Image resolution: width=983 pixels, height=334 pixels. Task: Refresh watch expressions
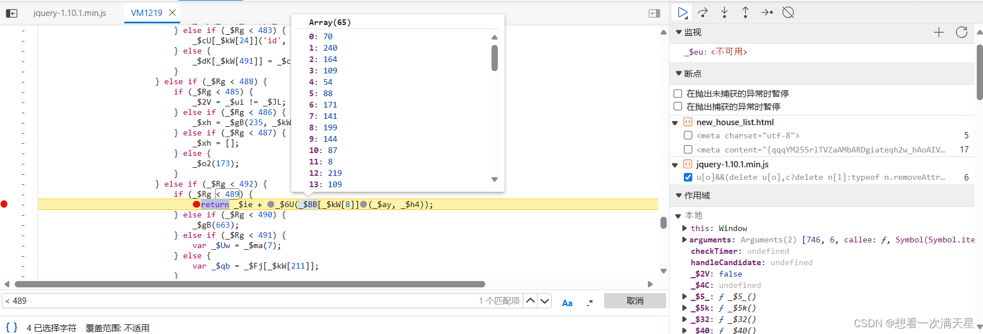coord(961,32)
